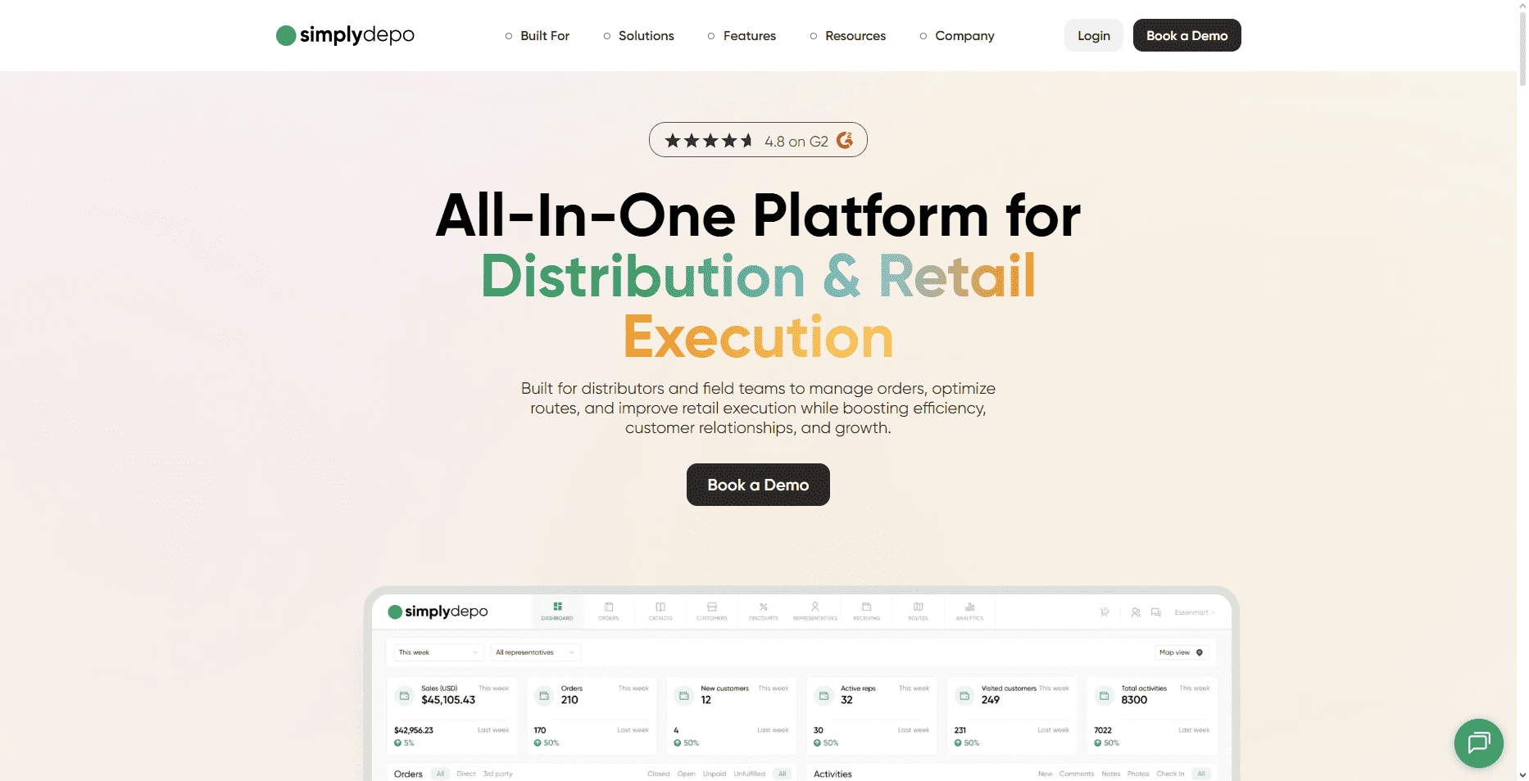The height and width of the screenshot is (781, 1529).
Task: Open the Representatives section
Action: pyautogui.click(x=815, y=612)
